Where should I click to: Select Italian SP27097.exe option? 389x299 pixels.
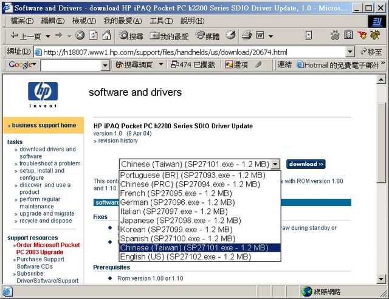(x=200, y=211)
